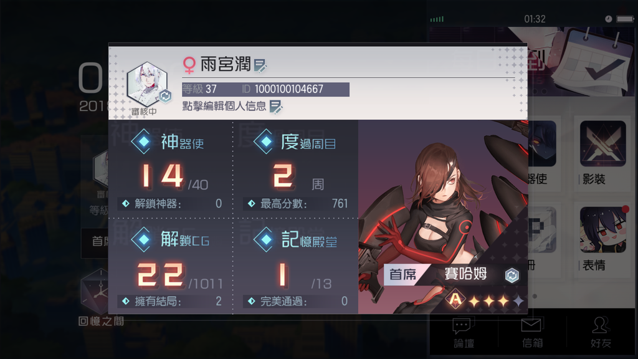Open the 信箱 mailbox envelope icon
This screenshot has width=638, height=359.
[x=531, y=325]
